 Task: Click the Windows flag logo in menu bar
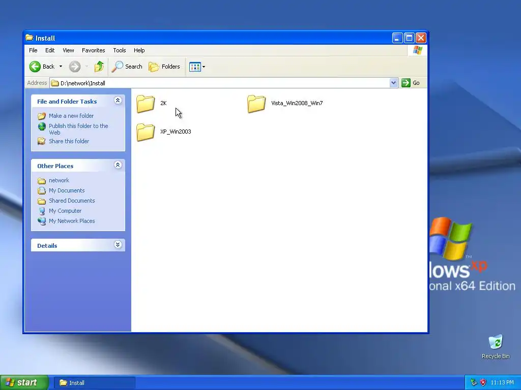[x=418, y=50]
